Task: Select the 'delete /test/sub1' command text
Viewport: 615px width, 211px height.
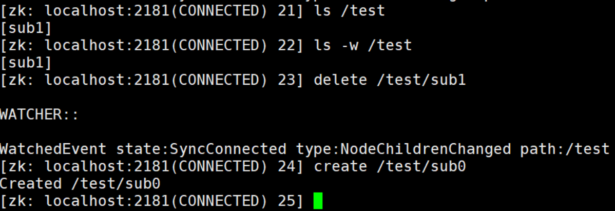Action: pos(390,80)
